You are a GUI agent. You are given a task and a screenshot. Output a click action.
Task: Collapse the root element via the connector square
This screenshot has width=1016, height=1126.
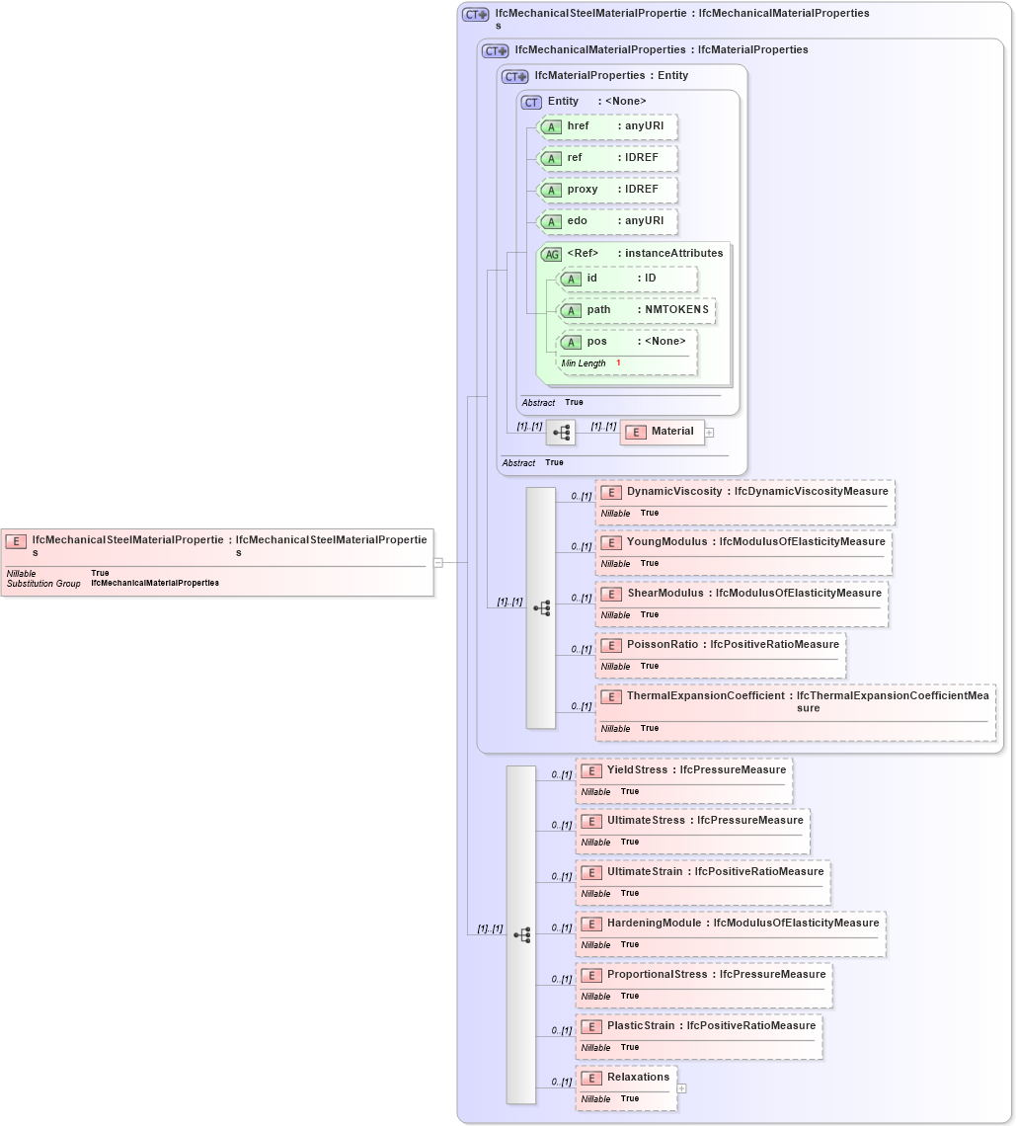point(435,563)
